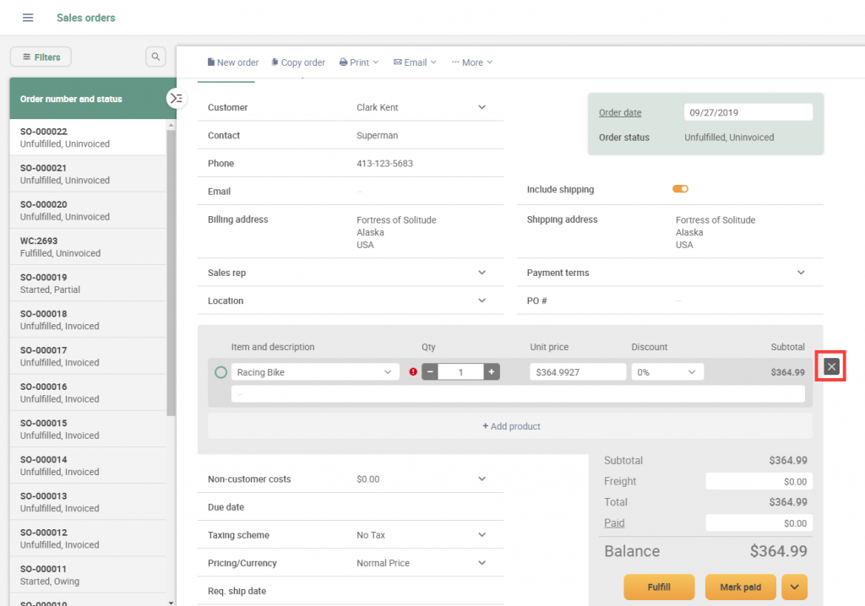
Task: Expand the Sales rep dropdown
Action: [x=481, y=273]
